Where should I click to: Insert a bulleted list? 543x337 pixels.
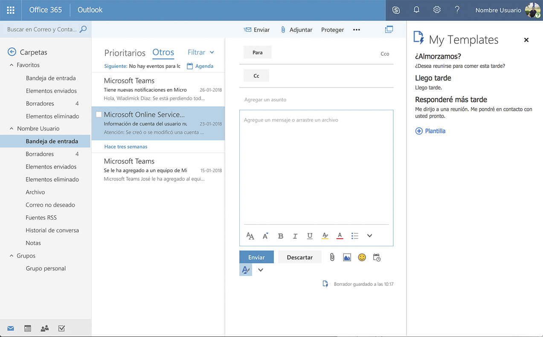pyautogui.click(x=354, y=236)
